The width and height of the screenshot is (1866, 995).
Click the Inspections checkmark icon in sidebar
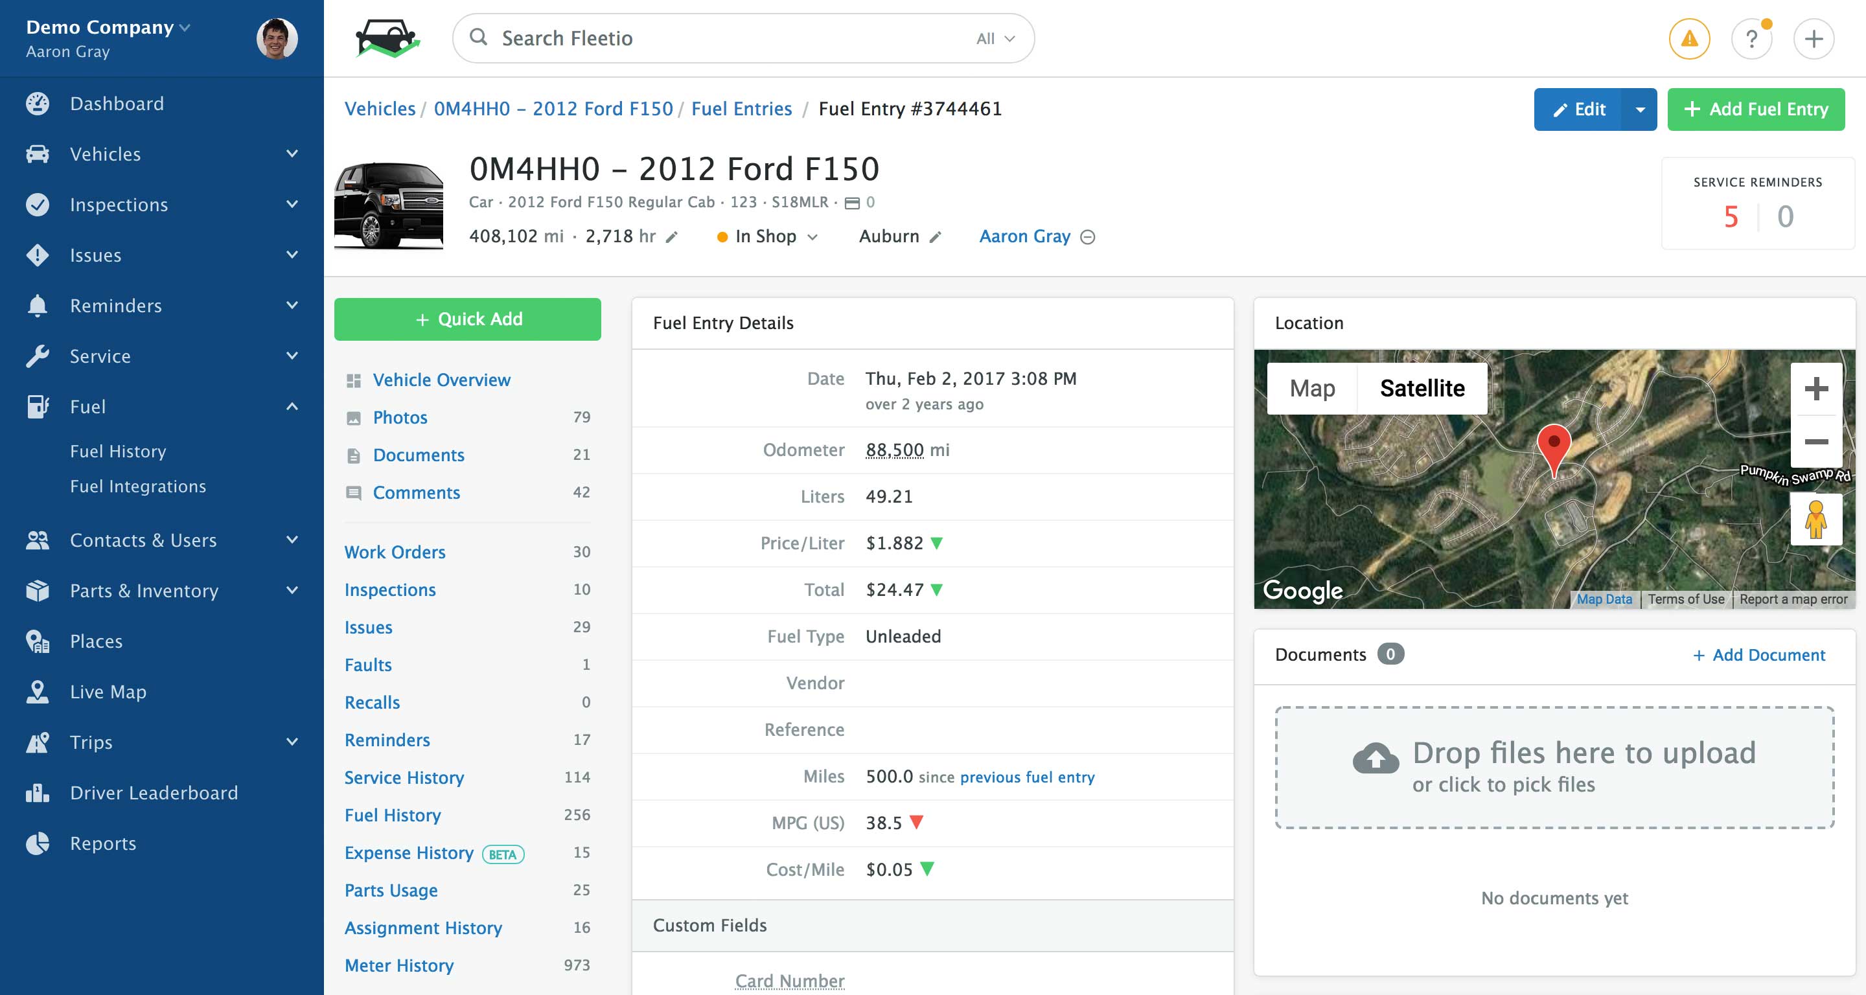click(x=38, y=204)
